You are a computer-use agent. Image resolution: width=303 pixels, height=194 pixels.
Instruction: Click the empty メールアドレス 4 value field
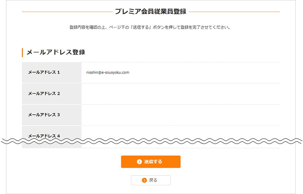(180, 133)
